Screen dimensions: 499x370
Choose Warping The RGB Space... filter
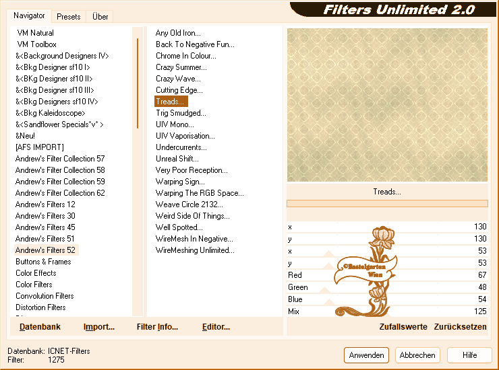[200, 193]
